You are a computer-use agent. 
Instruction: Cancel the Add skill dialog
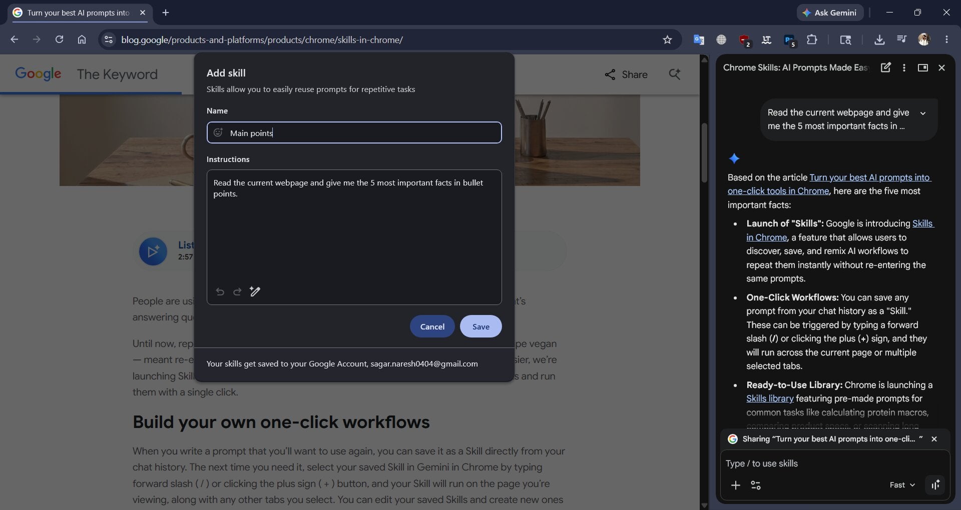432,326
